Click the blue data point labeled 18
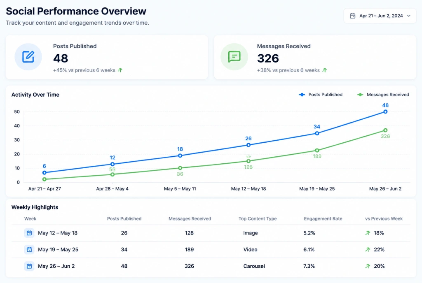422x283 pixels. [180, 156]
